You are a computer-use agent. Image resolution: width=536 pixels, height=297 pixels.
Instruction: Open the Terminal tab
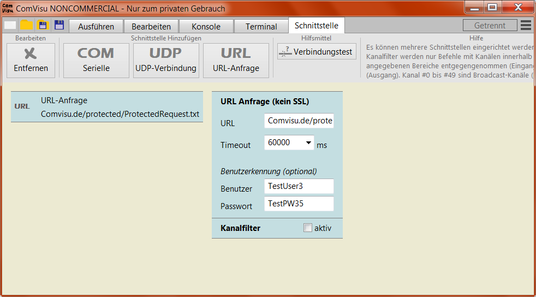click(261, 26)
